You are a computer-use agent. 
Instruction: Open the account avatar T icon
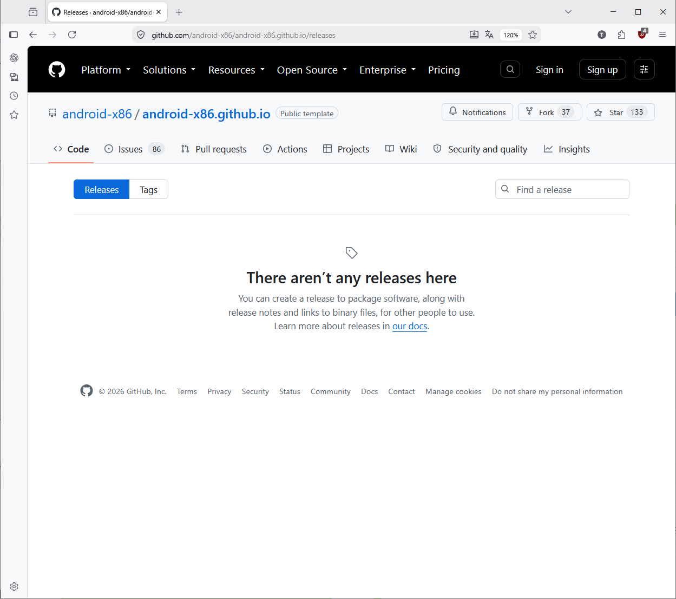(x=602, y=35)
